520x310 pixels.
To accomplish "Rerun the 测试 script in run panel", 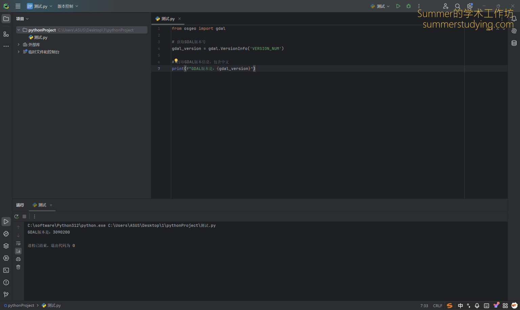I will point(17,216).
